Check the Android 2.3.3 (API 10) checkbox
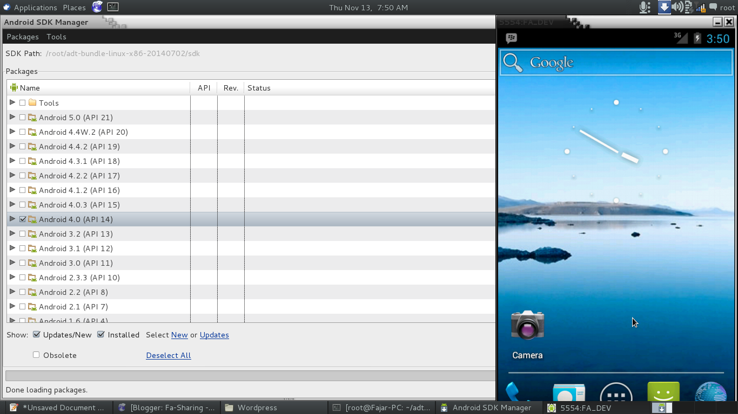738x414 pixels. tap(22, 277)
